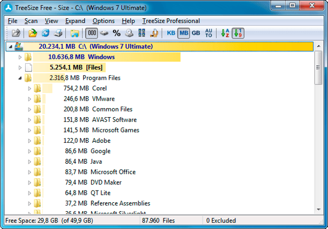Open the Windows Explorer folder toolbar icon
Screen dimensions: 328x229
pyautogui.click(x=74, y=33)
